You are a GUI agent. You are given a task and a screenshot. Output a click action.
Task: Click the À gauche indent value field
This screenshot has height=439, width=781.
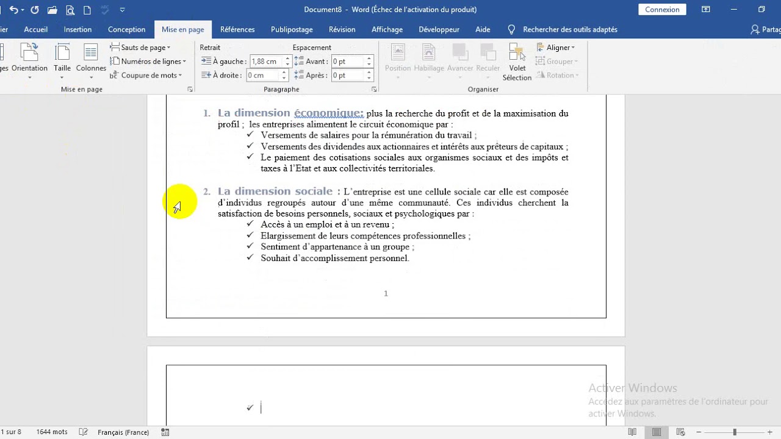(264, 61)
